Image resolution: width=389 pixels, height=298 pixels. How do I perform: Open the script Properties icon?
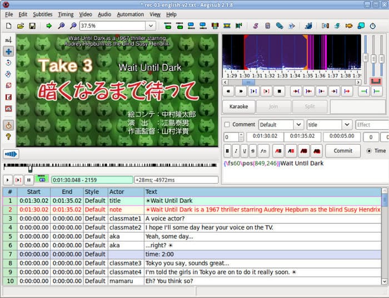coord(267,26)
